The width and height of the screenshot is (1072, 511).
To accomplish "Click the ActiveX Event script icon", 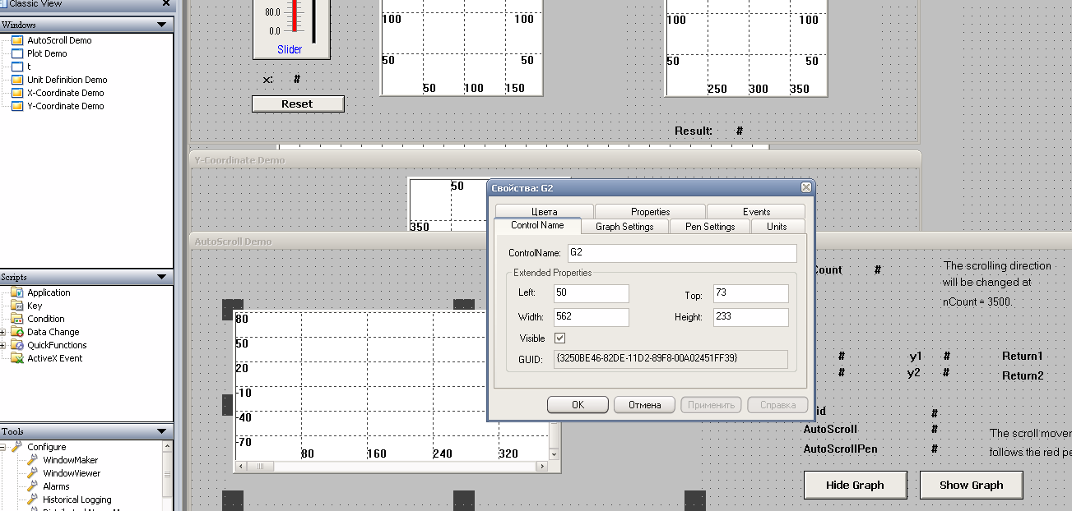I will [16, 358].
